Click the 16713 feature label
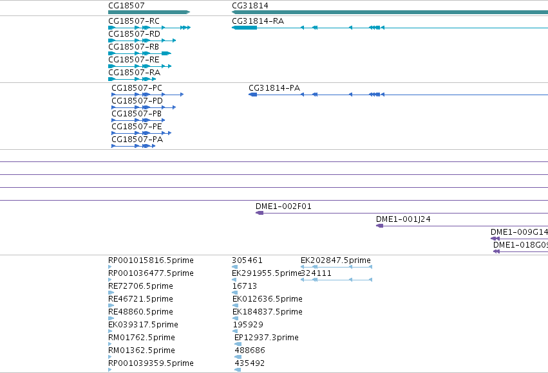The image size is (548, 373). 245,286
